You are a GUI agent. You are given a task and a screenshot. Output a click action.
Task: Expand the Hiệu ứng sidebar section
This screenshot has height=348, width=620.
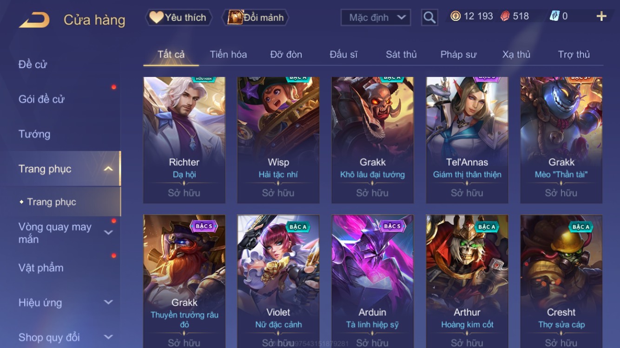(x=108, y=302)
